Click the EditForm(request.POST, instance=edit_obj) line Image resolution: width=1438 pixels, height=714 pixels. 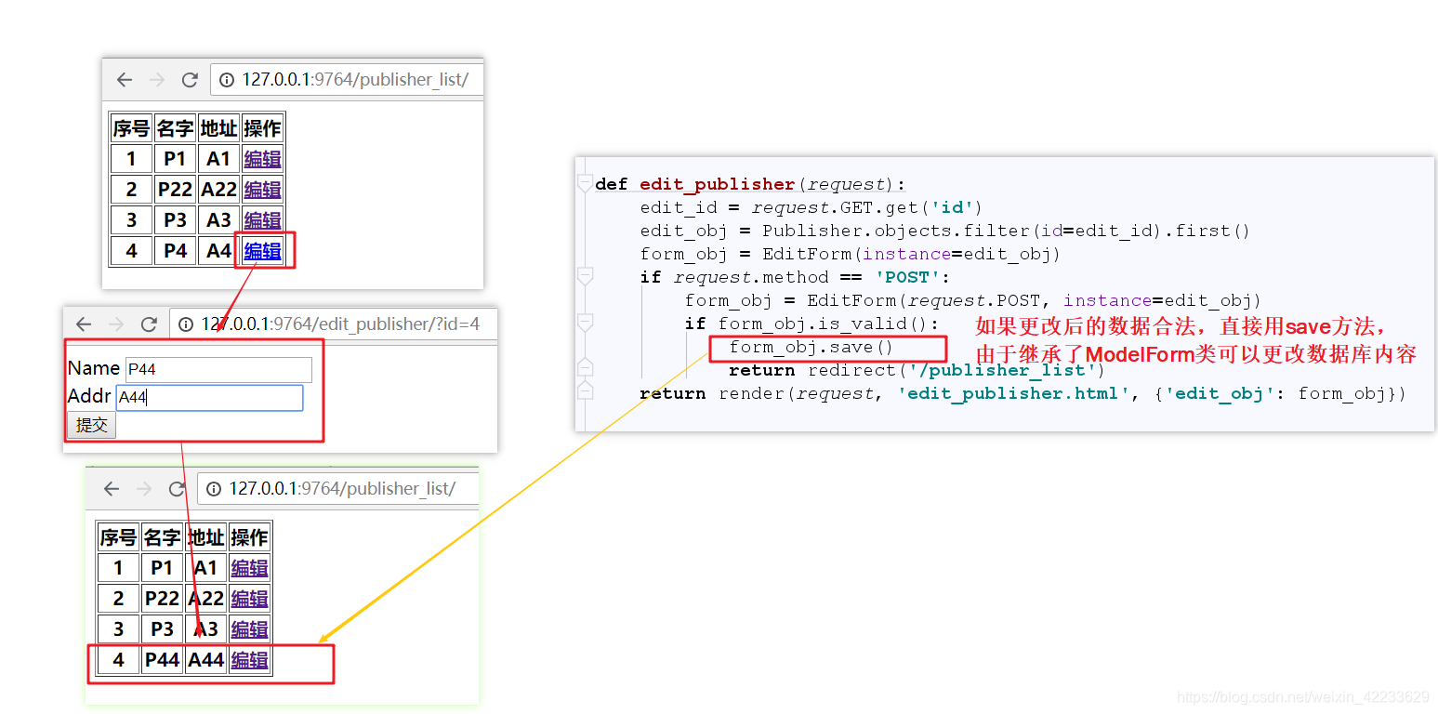click(x=973, y=300)
